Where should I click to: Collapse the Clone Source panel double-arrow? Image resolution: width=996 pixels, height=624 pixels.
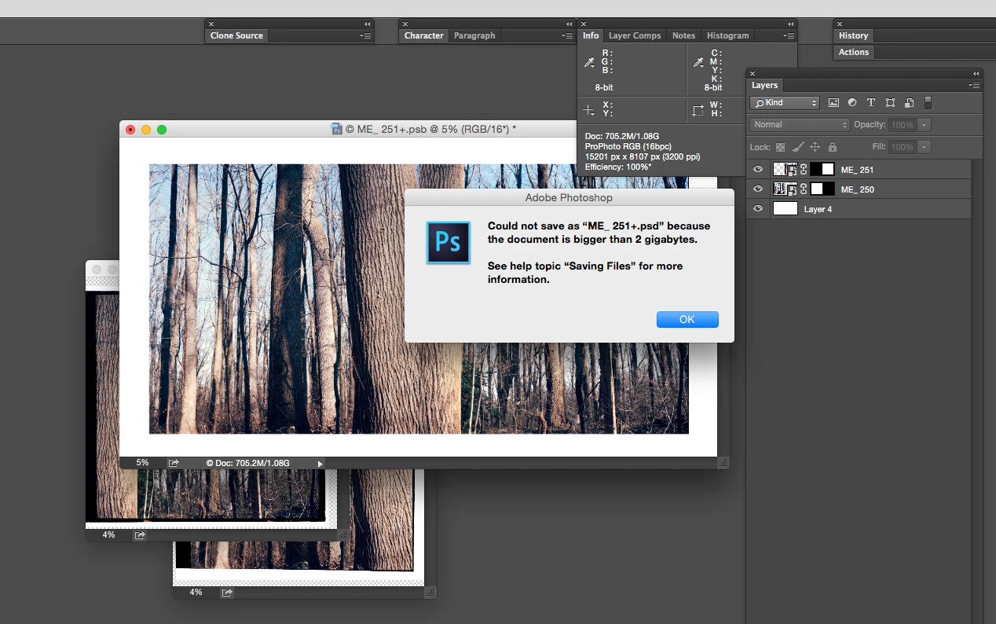(x=367, y=24)
